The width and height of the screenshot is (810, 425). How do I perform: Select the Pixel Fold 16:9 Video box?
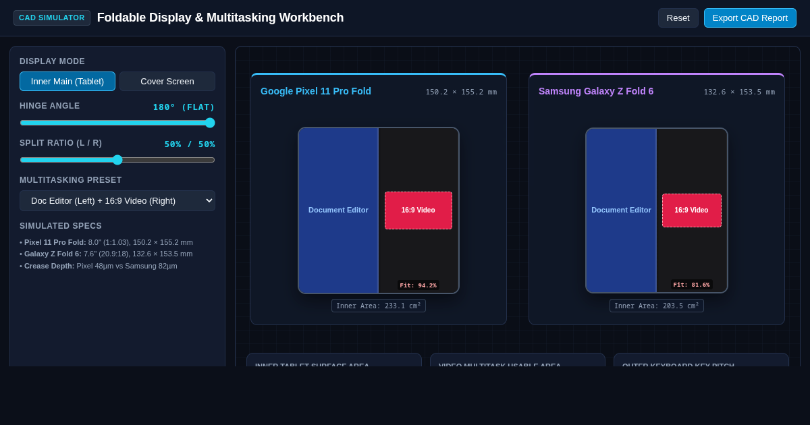418,210
